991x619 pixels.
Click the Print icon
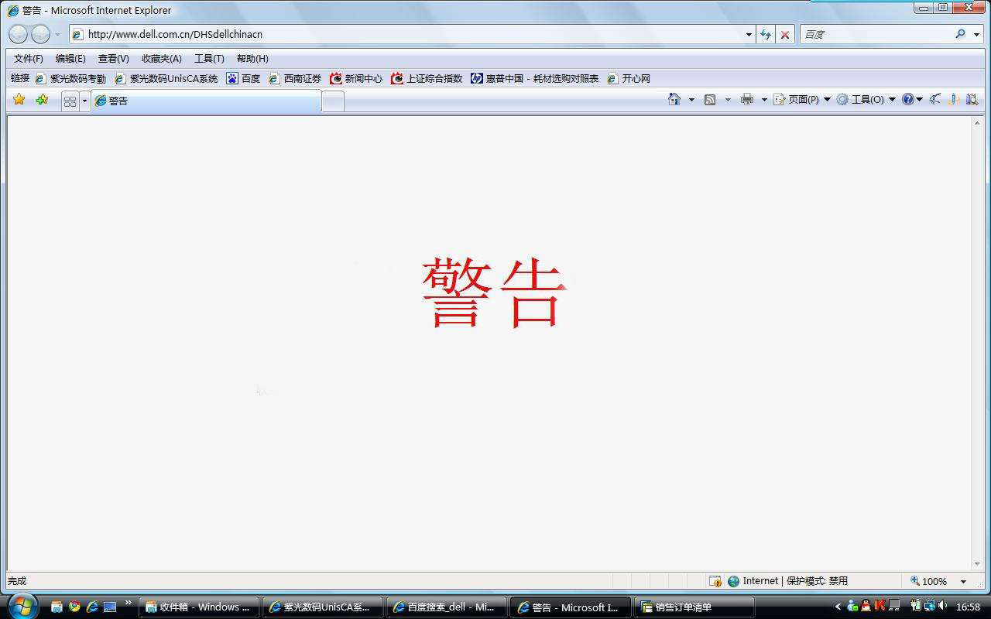coord(747,99)
